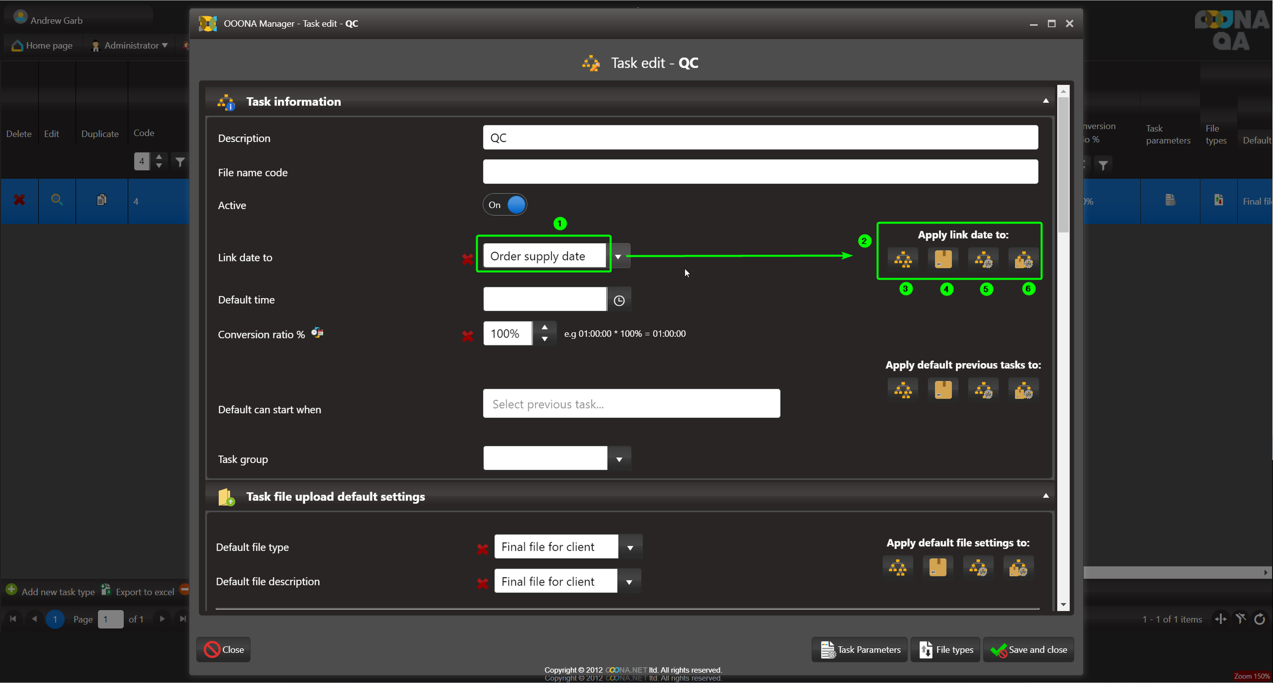Click Save and close button
The image size is (1273, 683).
(1028, 650)
